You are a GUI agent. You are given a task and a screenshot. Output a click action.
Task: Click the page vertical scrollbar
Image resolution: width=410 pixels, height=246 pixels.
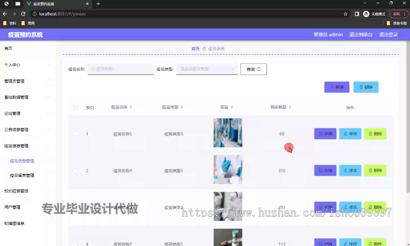pyautogui.click(x=408, y=116)
